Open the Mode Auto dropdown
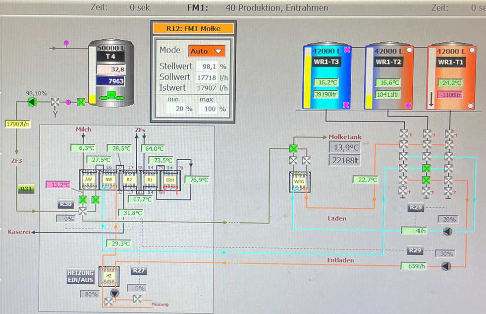 [x=207, y=51]
